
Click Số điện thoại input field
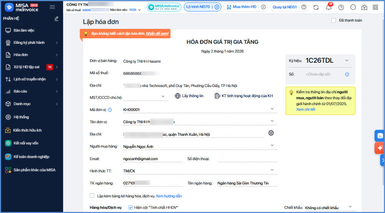pos(247,159)
